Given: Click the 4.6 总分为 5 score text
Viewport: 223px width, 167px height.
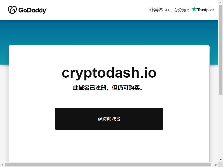Looking at the screenshot, I should point(177,10).
